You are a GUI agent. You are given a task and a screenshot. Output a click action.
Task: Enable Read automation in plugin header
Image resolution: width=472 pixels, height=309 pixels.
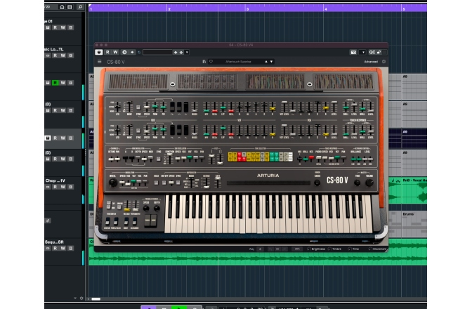tap(107, 52)
